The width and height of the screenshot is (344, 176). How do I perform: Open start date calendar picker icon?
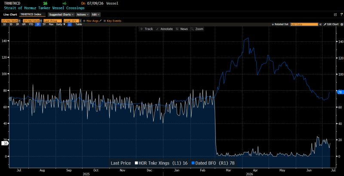(19, 21)
